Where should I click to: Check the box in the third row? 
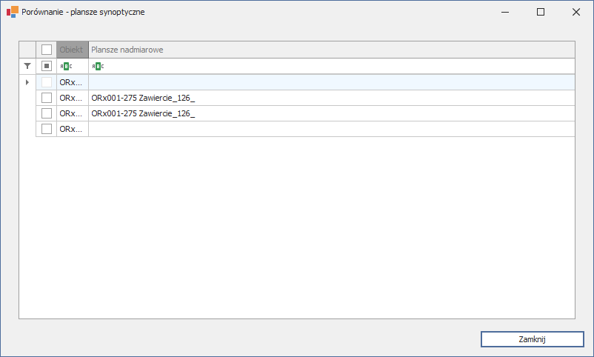[47, 113]
